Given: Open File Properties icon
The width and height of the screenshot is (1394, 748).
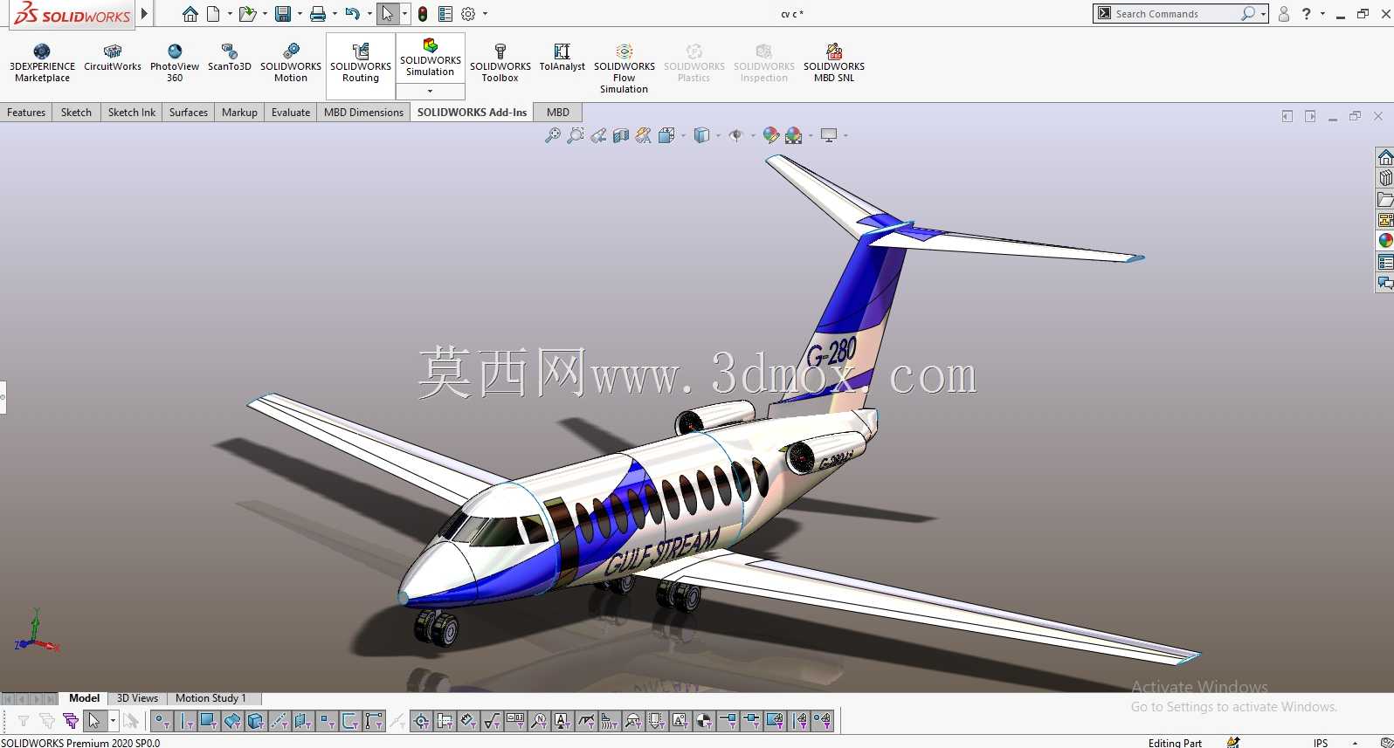Looking at the screenshot, I should (445, 14).
